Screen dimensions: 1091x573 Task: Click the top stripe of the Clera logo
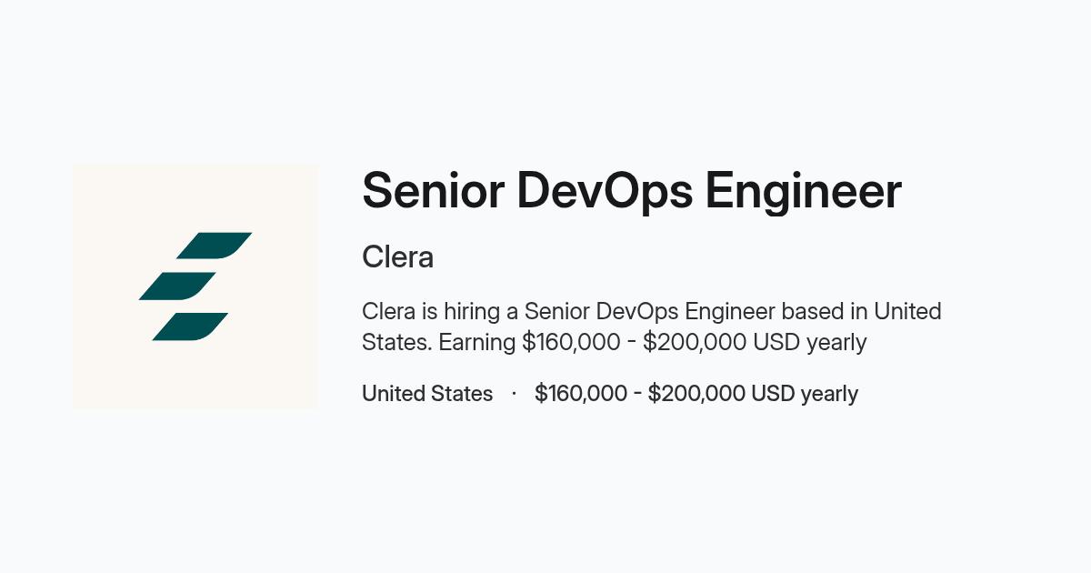pos(214,246)
